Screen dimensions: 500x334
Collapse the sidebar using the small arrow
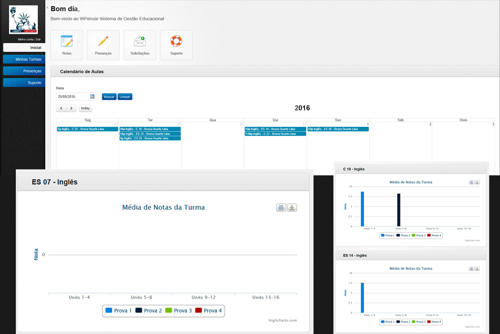47,8
